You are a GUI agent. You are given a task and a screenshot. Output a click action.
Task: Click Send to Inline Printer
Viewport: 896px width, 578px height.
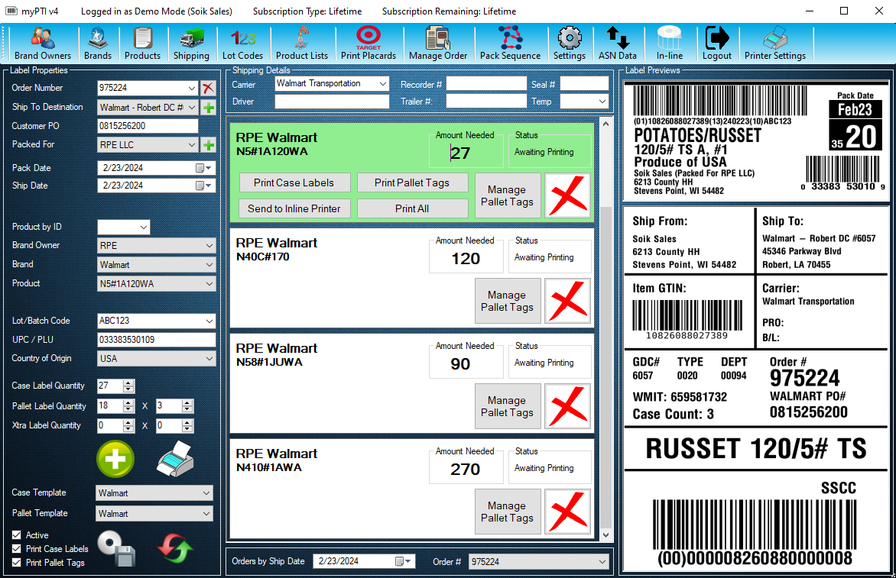pyautogui.click(x=294, y=208)
